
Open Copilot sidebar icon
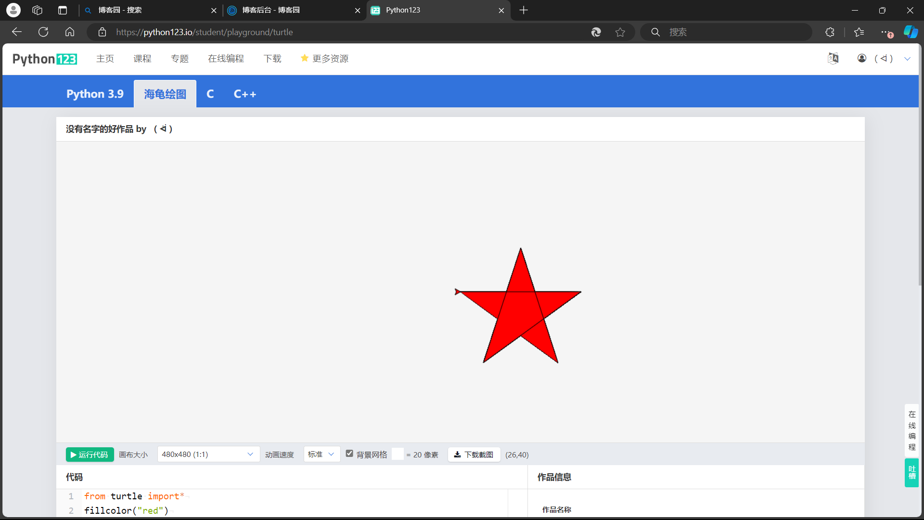tap(910, 32)
